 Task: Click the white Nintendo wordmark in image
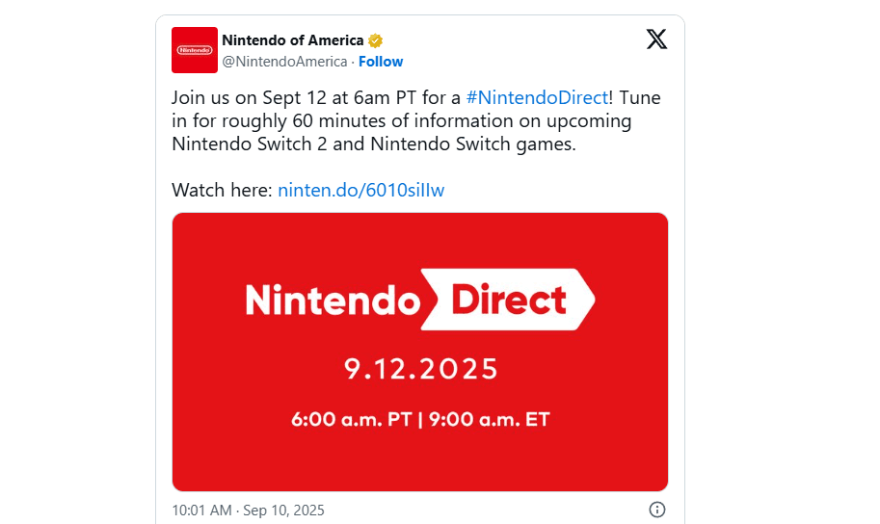click(x=333, y=301)
